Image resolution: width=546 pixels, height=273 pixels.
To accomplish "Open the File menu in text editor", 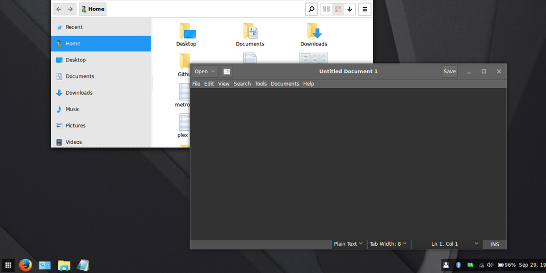I will pyautogui.click(x=196, y=84).
